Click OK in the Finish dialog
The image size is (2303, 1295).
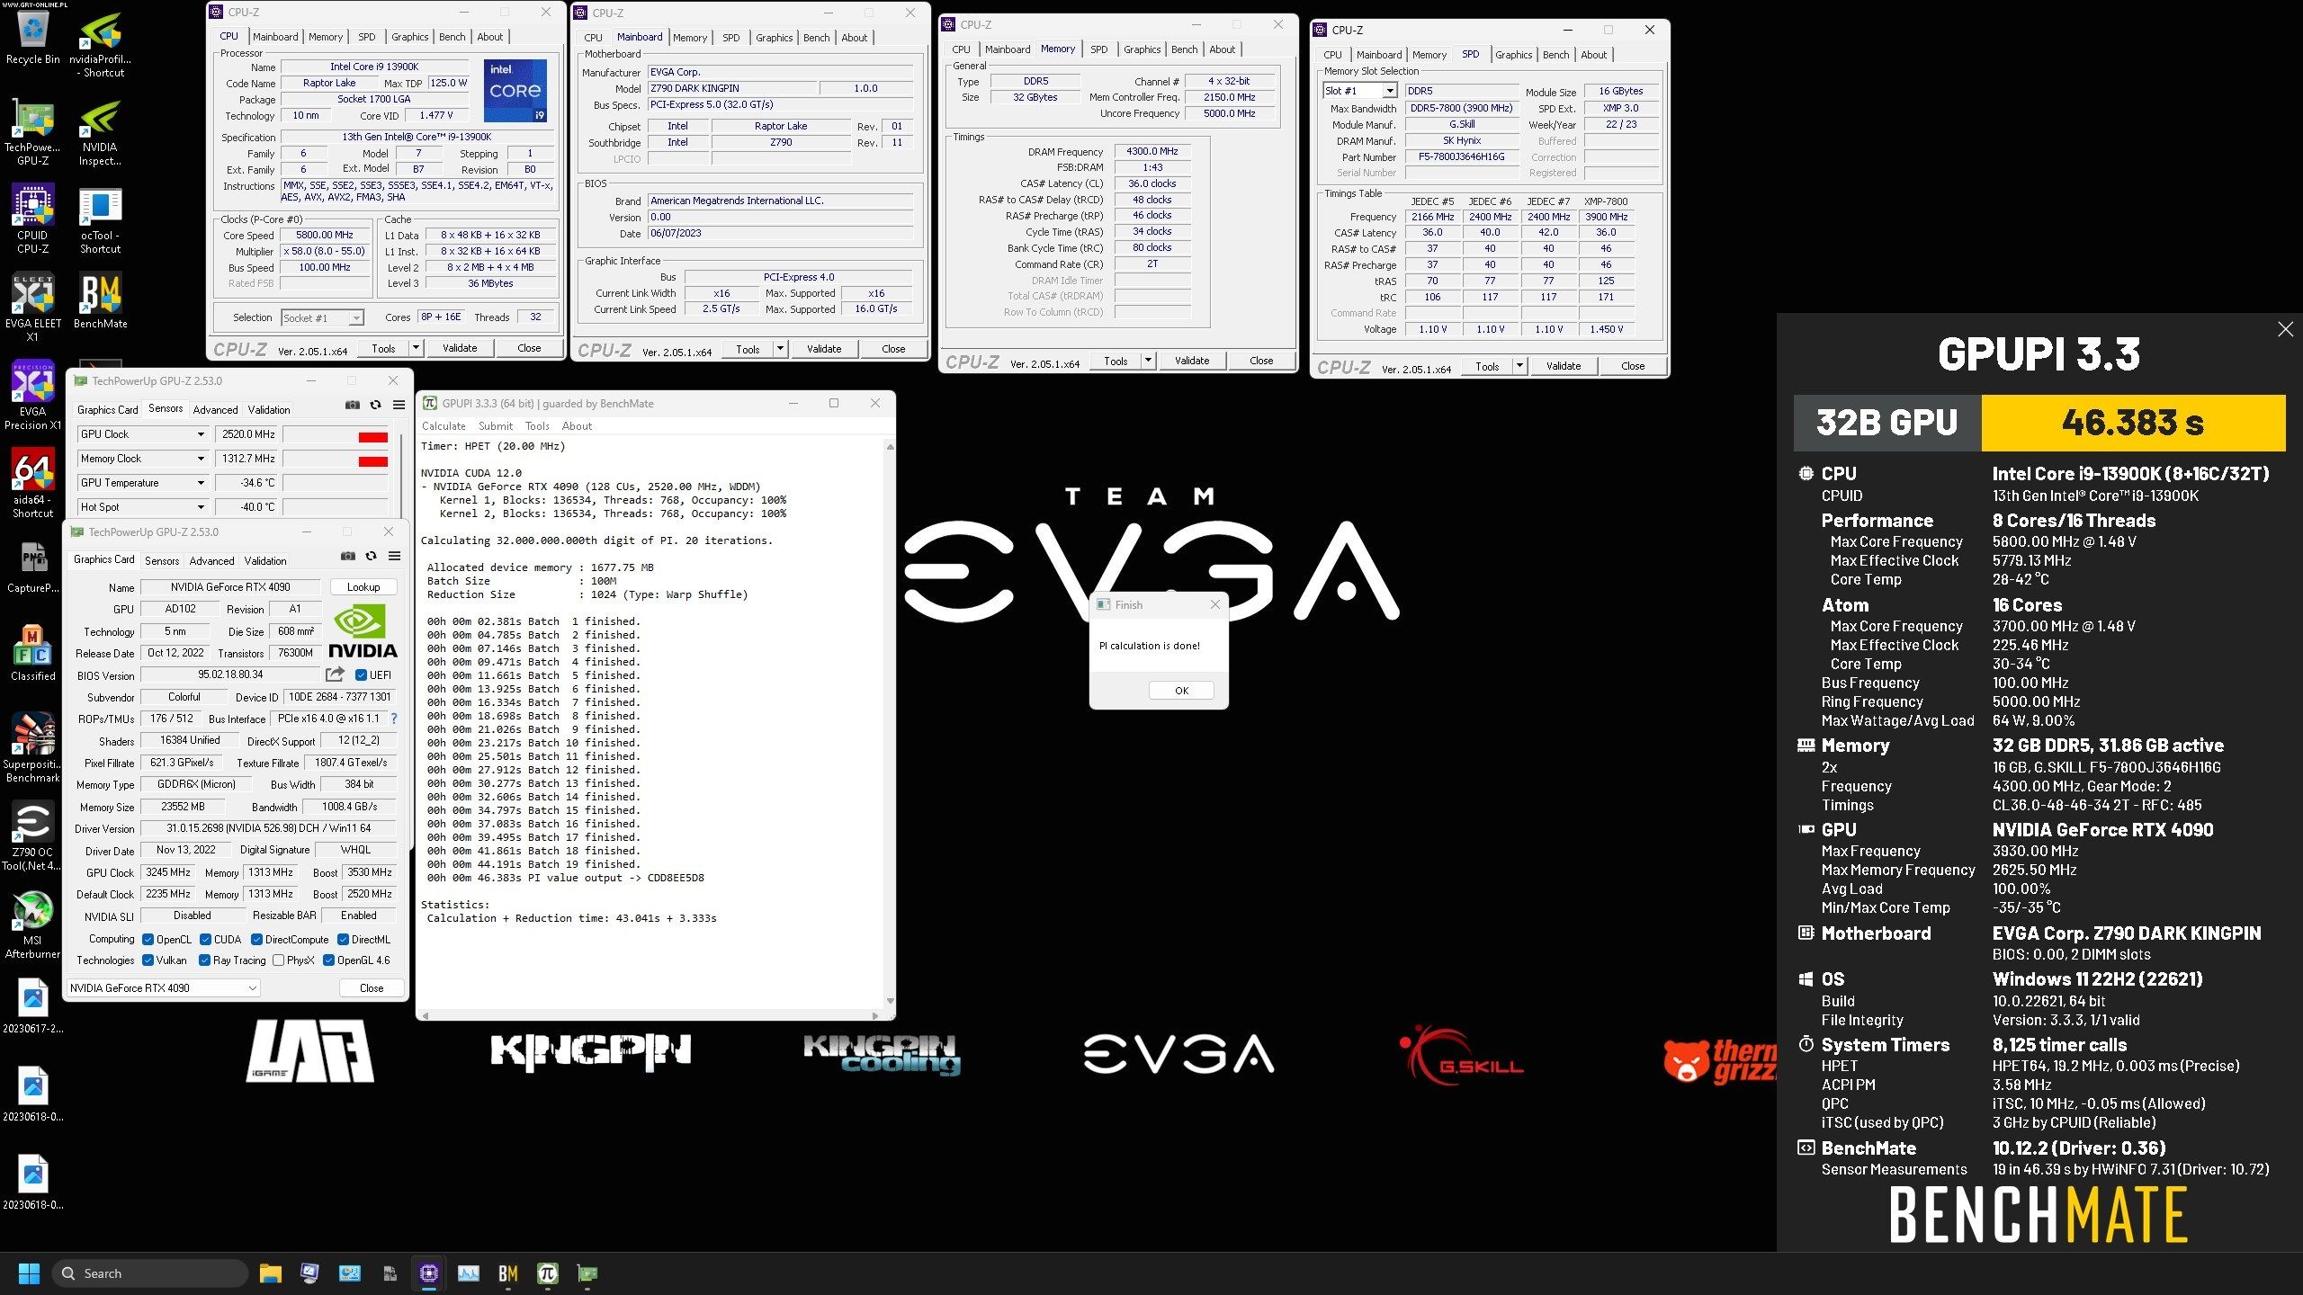tap(1181, 691)
